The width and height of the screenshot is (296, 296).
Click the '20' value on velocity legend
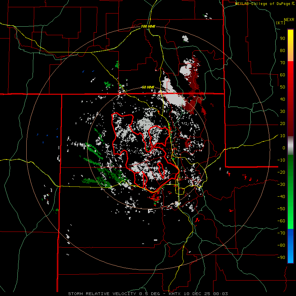[283, 123]
